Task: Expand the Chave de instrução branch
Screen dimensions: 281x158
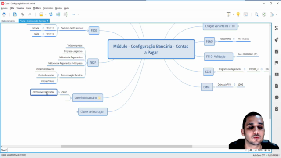Action: [77, 112]
